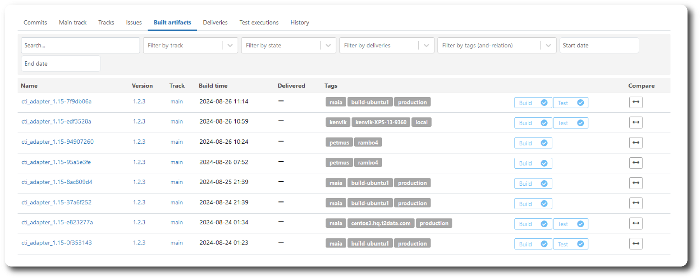
Task: Click Build status badge for cti_adapter_1.15-95a5e3fe
Action: click(533, 163)
